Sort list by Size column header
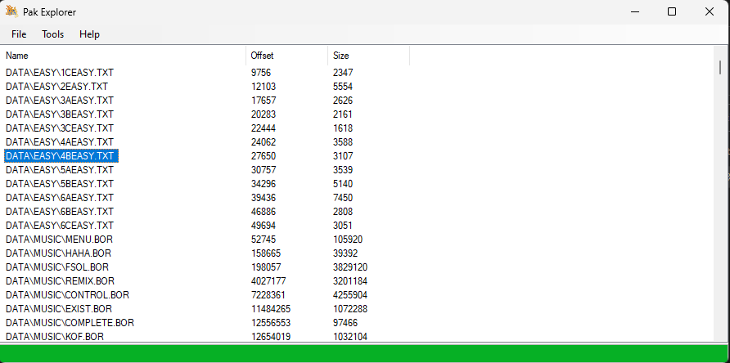The width and height of the screenshot is (730, 363). tap(369, 56)
